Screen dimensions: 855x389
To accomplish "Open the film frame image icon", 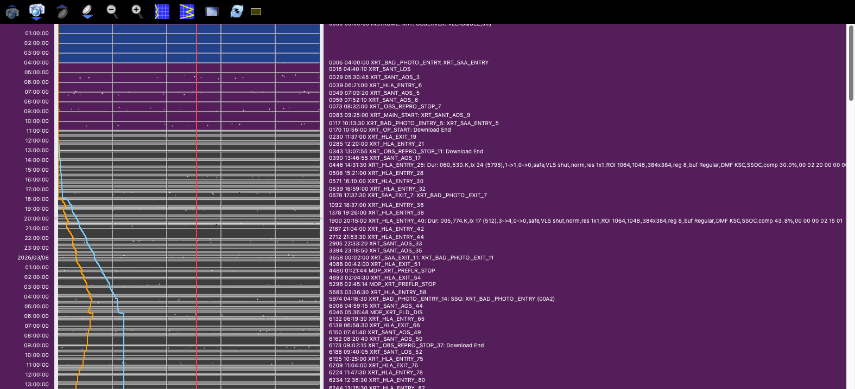I will pyautogui.click(x=212, y=11).
